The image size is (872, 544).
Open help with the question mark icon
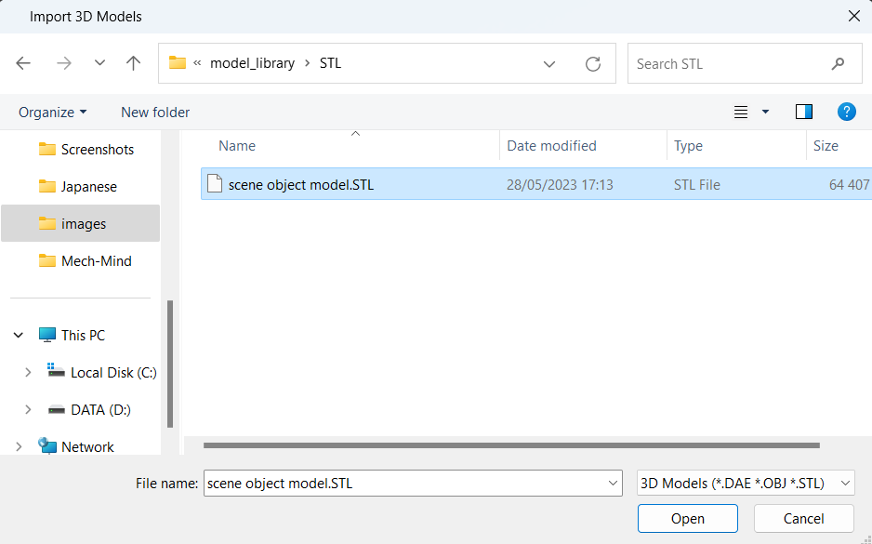pos(846,112)
